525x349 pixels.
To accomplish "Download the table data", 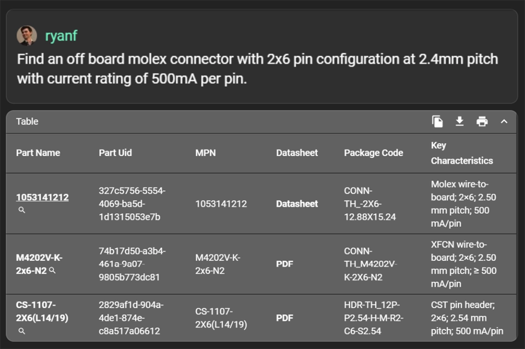I will click(460, 122).
